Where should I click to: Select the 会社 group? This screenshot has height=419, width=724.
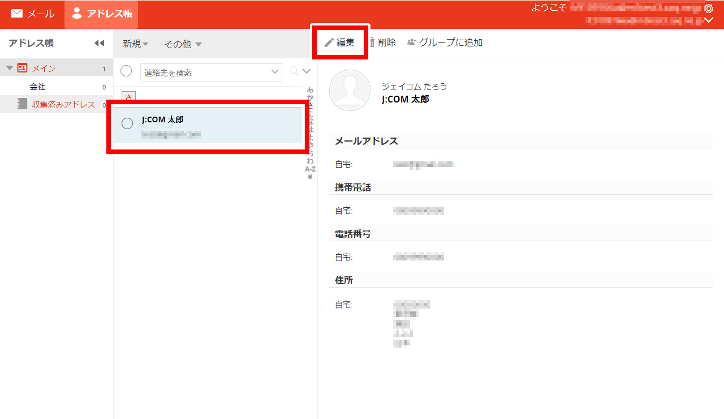(x=37, y=87)
